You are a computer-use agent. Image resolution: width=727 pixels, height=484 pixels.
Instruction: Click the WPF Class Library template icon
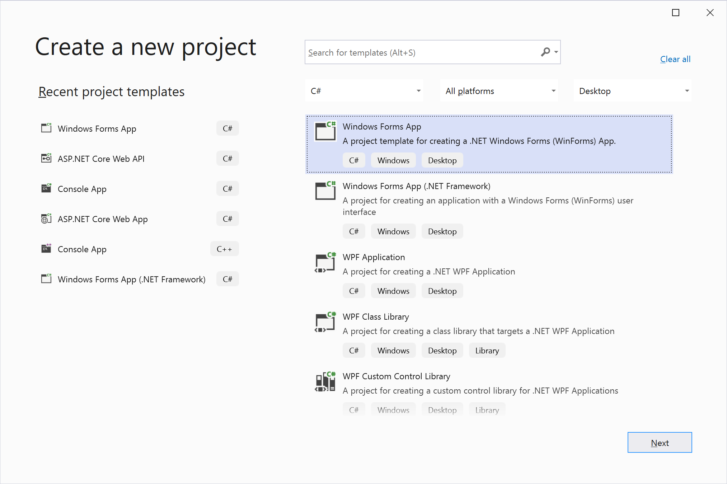click(x=325, y=323)
